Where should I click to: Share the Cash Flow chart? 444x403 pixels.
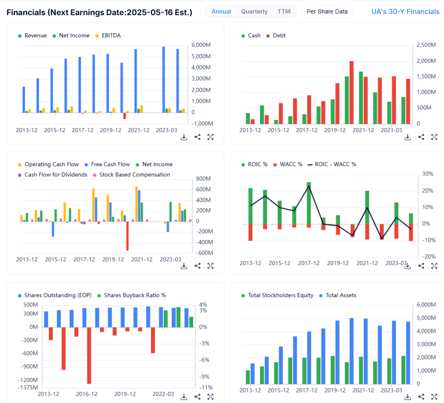coord(198,266)
